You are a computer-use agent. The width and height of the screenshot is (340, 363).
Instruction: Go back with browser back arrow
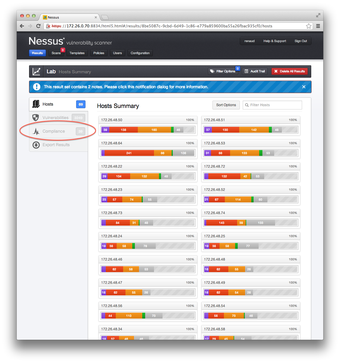coord(22,26)
